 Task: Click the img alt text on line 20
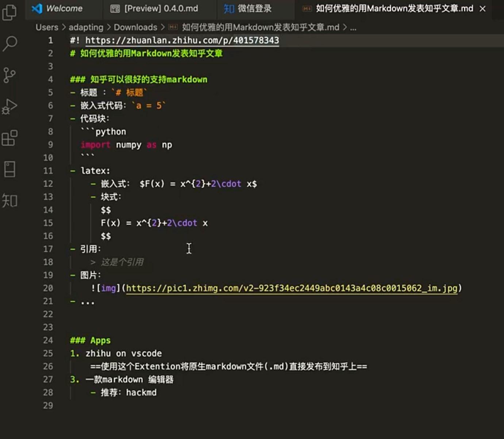[x=108, y=288]
